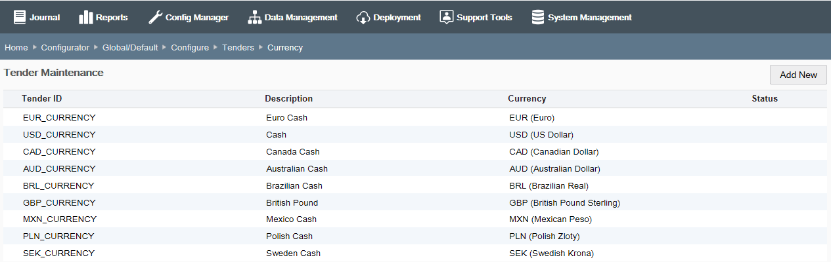Viewport: 831px width, 262px height.
Task: Click the Config Manager wrench icon
Action: 155,17
